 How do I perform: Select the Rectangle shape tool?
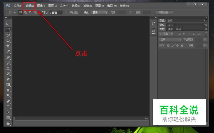point(8,118)
